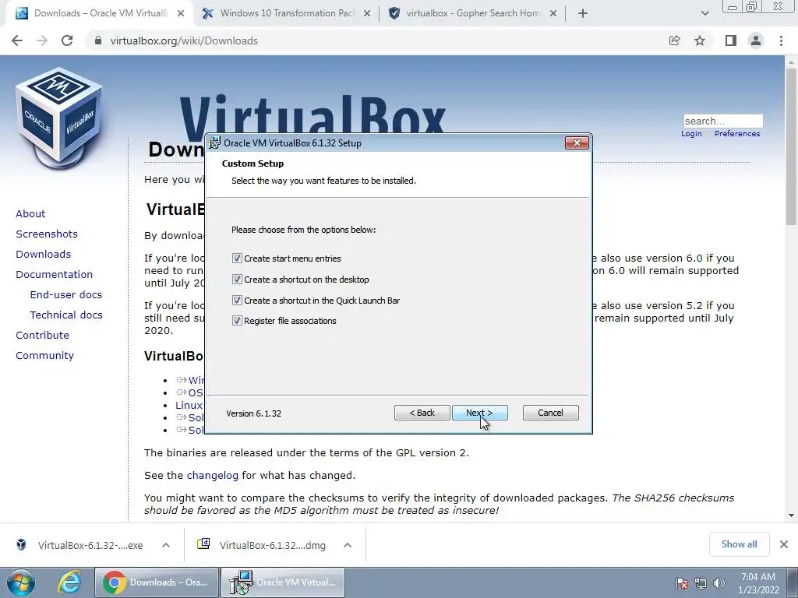Close the downloads bar

pos(784,544)
